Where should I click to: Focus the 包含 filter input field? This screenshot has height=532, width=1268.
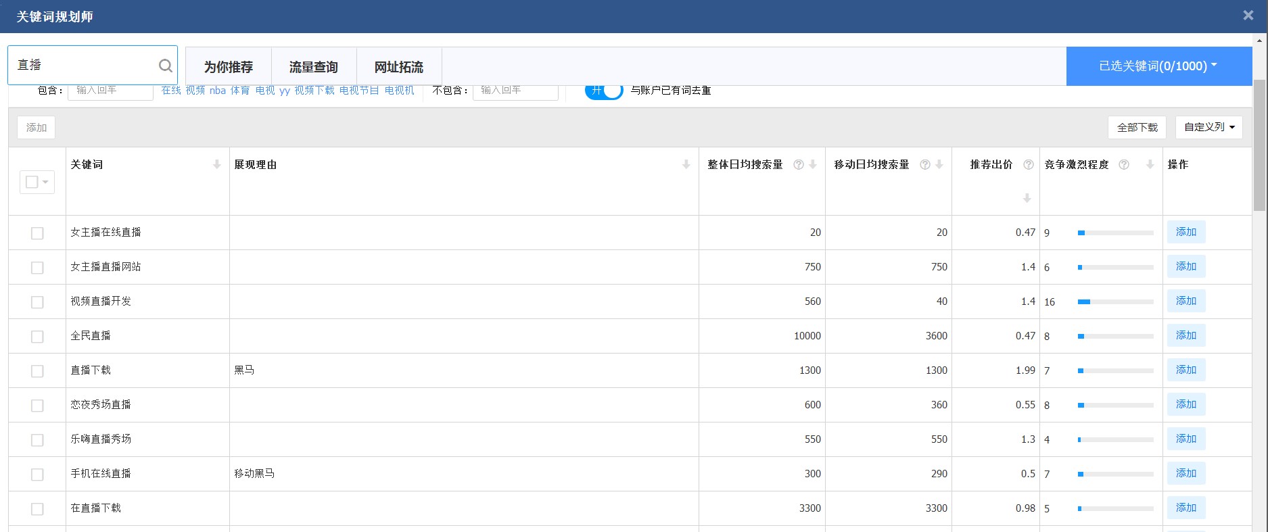[110, 91]
